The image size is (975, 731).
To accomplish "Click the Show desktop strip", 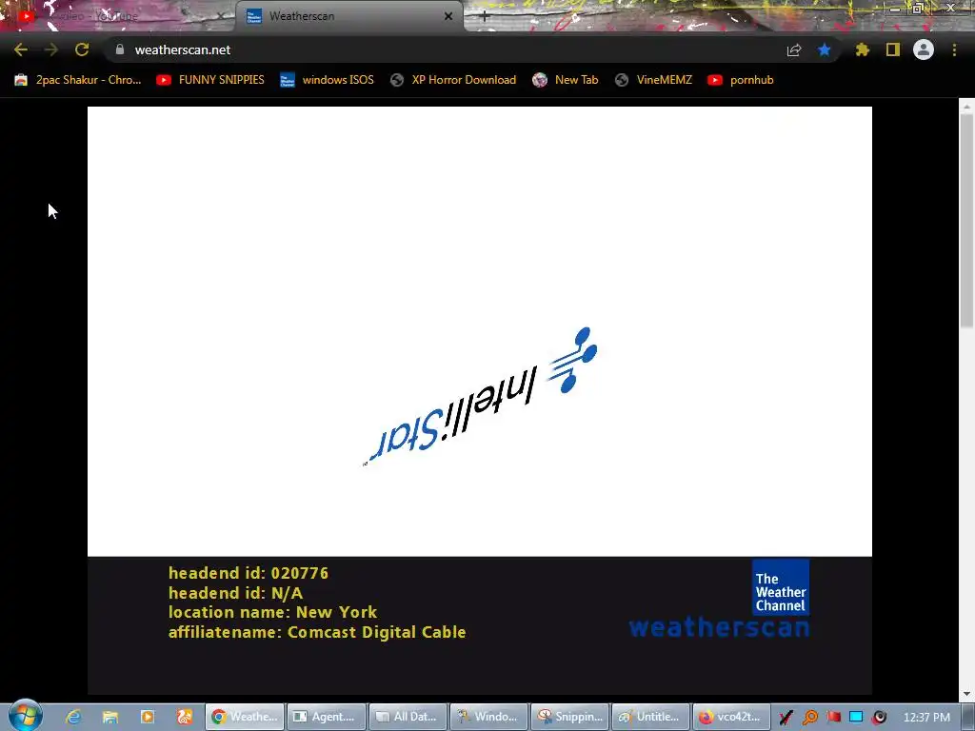I will coord(968,717).
